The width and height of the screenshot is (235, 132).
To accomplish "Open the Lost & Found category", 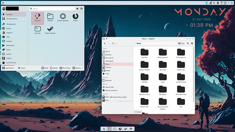I will pos(14,63).
